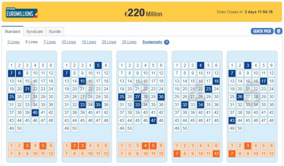284x166 pixels.
Task: Select the Standard tab
Action: (12, 32)
